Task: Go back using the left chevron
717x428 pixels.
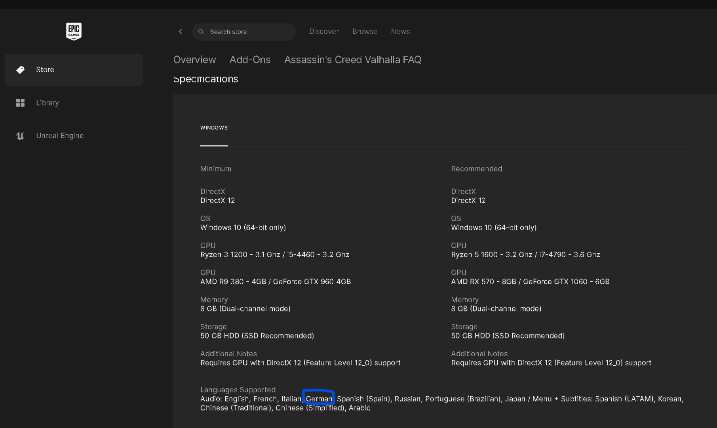Action: [x=181, y=32]
